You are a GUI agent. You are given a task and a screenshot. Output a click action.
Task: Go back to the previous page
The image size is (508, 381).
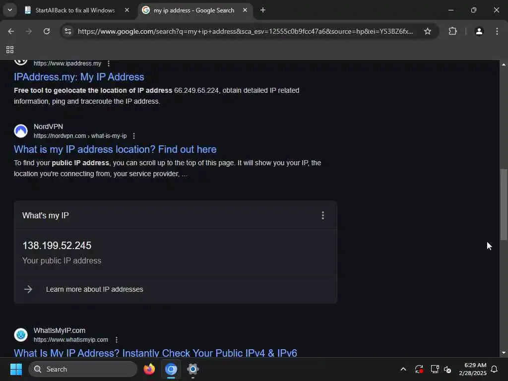(x=11, y=31)
